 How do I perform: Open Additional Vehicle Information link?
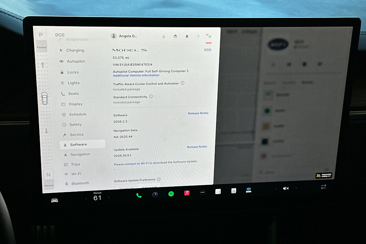point(136,75)
